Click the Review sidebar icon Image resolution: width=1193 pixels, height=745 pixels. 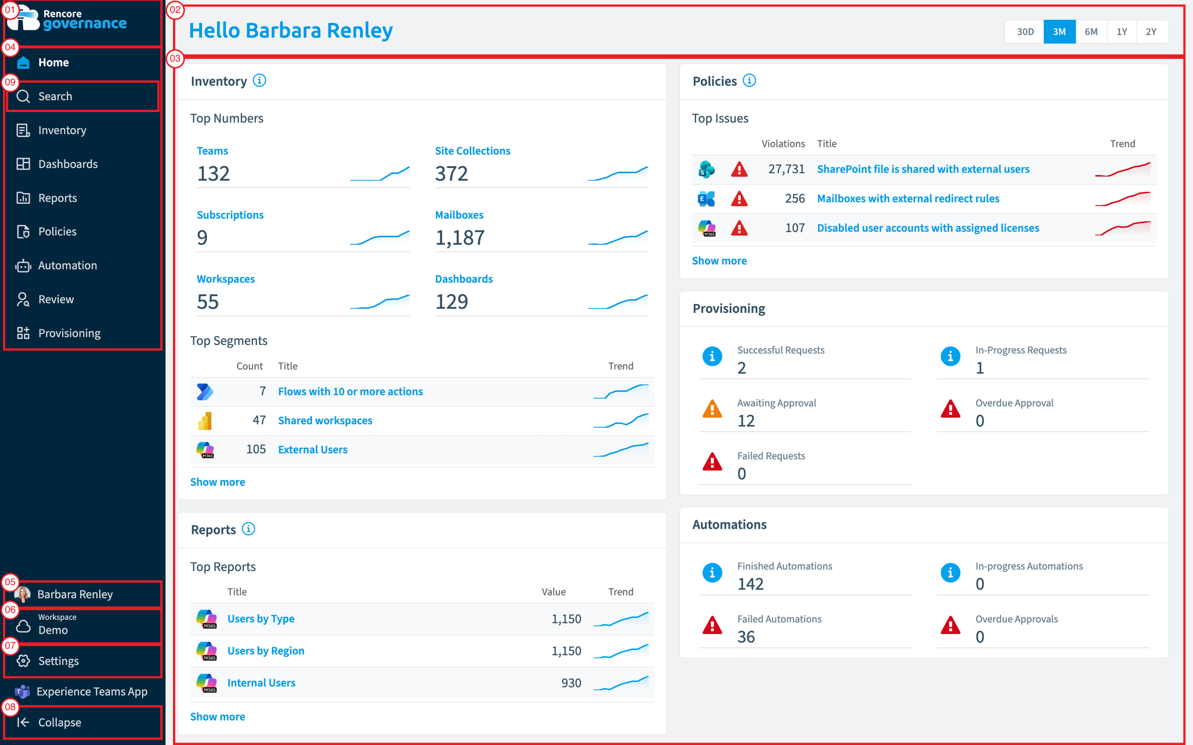23,299
